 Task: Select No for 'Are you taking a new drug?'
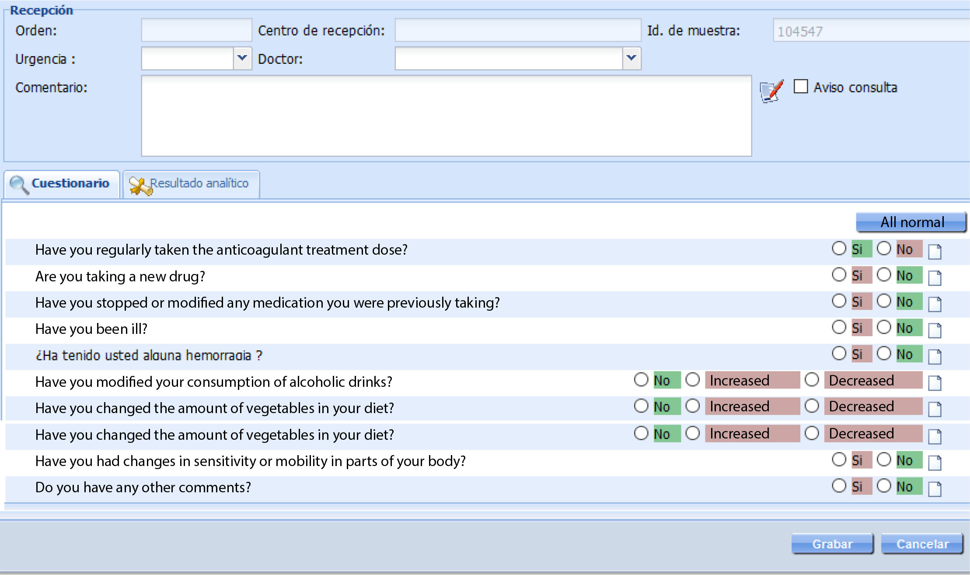(884, 275)
